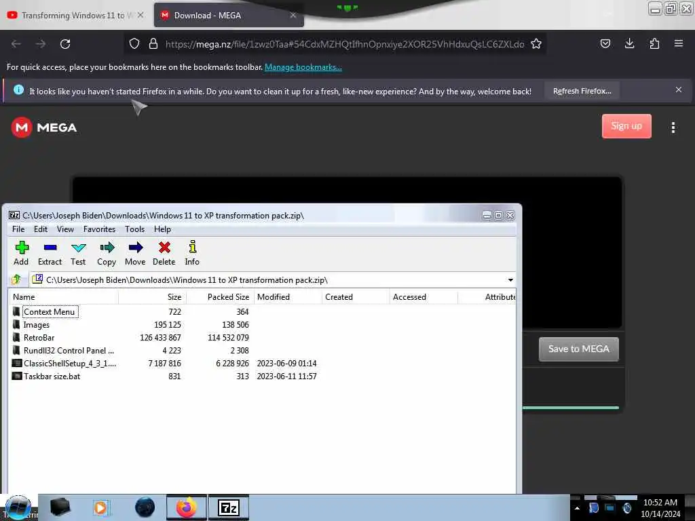Click the 7-Zip taskbar button
The image size is (695, 521).
(228, 507)
